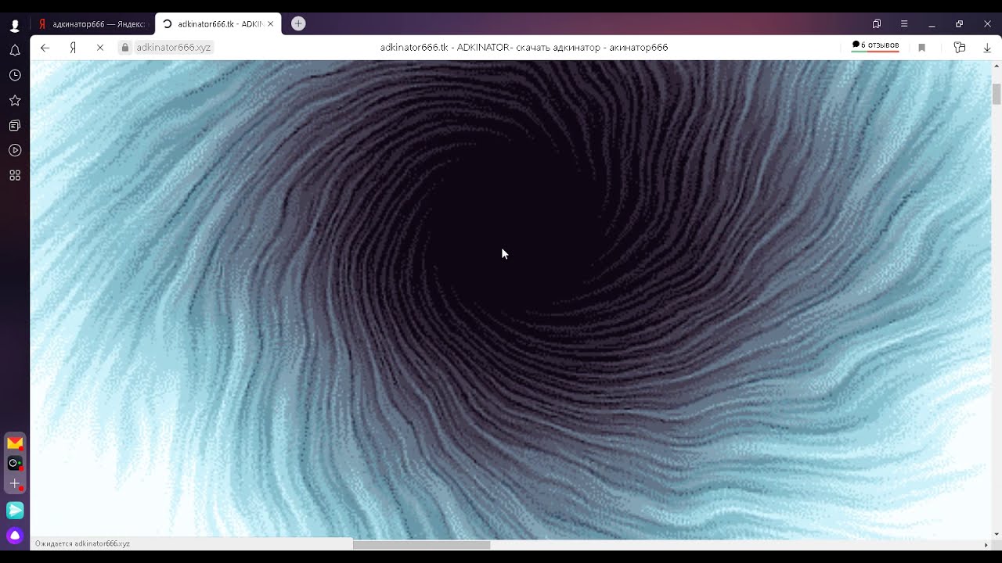Click page title in address bar
This screenshot has height=563, width=1002.
(524, 48)
